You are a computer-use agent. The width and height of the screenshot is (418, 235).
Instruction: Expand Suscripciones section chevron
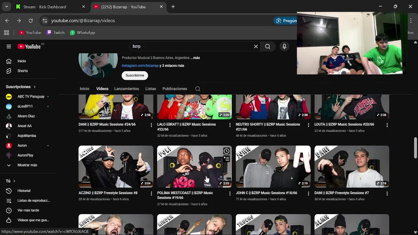coord(34,87)
